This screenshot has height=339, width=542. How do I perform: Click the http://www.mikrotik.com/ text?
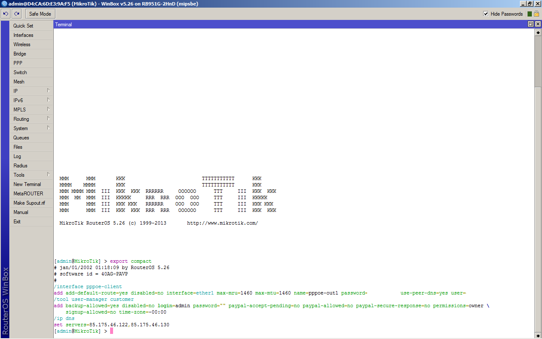click(222, 223)
